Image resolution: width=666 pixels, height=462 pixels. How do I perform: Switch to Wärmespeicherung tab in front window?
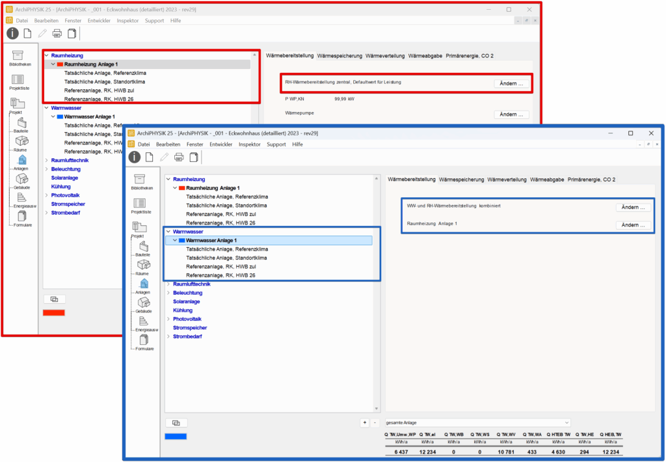[x=461, y=180]
